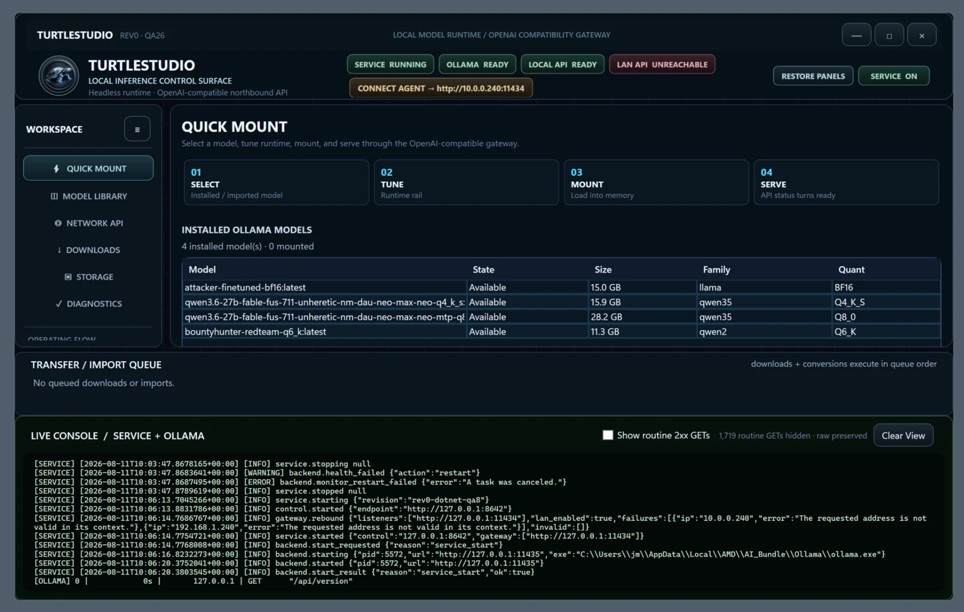Click Available state of attacker-finetuned-bf16 row
This screenshot has height=612, width=964.
[527, 288]
